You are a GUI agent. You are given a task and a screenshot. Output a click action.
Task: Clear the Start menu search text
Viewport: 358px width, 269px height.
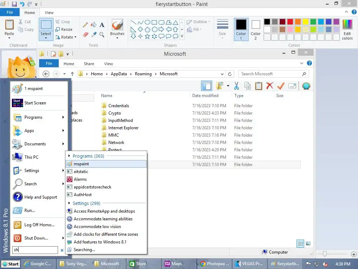pos(62,250)
